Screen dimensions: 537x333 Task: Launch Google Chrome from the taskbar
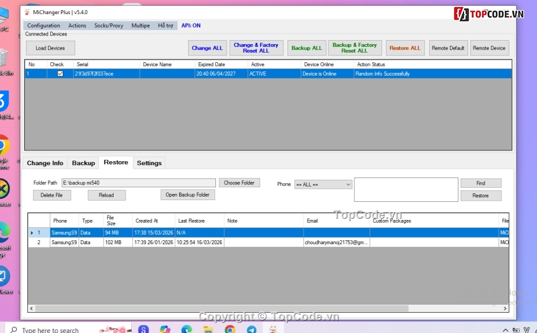pos(229,329)
